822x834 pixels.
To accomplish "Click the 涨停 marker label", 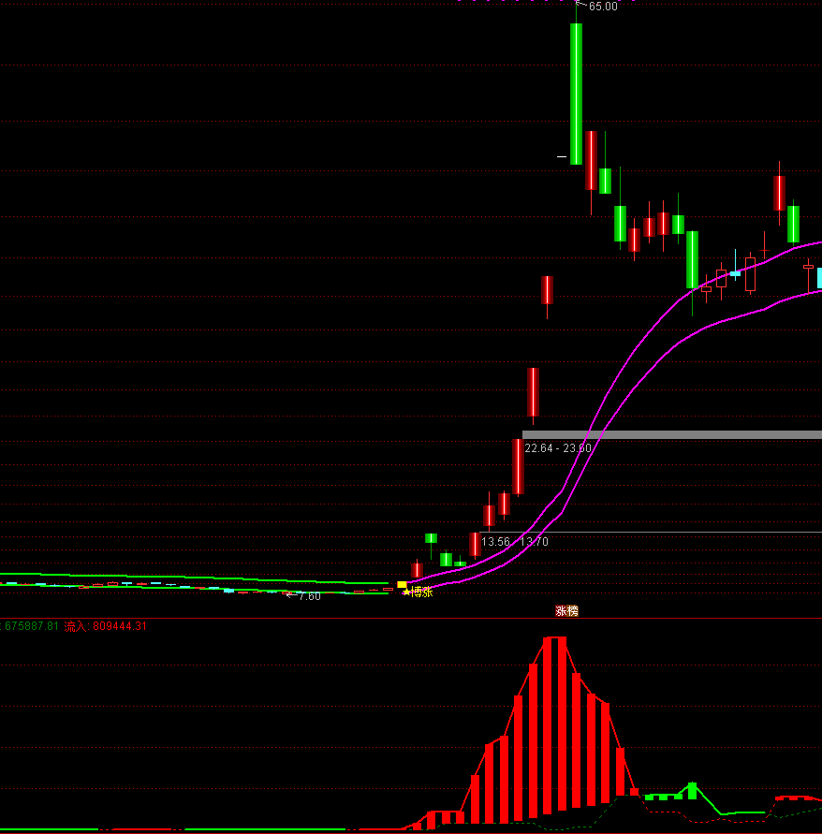I will pyautogui.click(x=567, y=610).
